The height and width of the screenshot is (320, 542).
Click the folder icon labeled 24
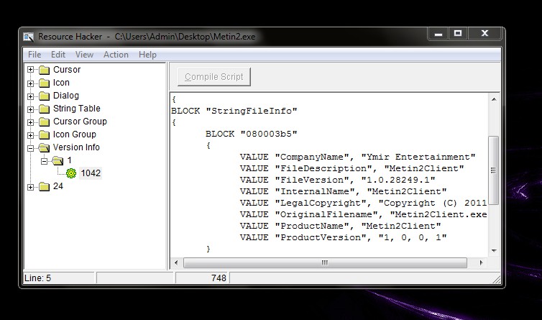(45, 187)
